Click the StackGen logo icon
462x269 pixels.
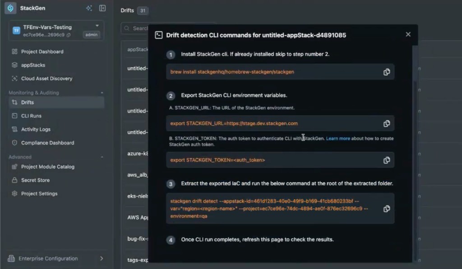click(x=10, y=8)
